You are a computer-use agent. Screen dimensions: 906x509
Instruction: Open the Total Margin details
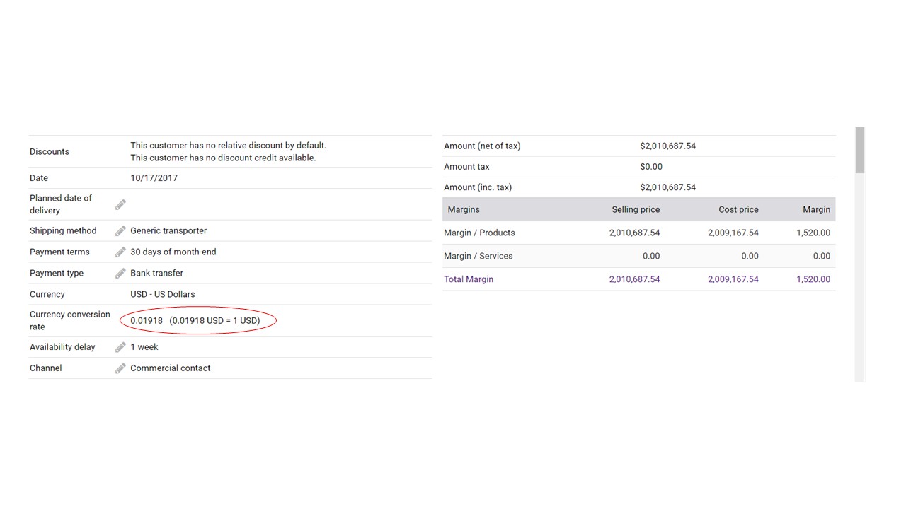click(469, 279)
